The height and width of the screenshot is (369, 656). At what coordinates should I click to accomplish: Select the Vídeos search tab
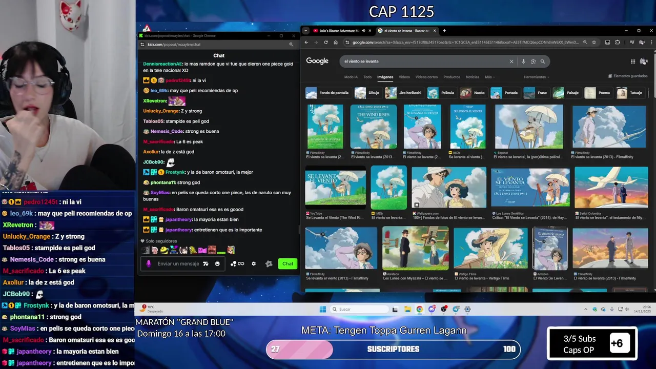tap(404, 77)
